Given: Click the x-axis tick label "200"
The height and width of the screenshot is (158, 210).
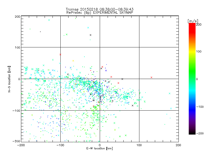Looking at the screenshot, I should click(x=178, y=145).
